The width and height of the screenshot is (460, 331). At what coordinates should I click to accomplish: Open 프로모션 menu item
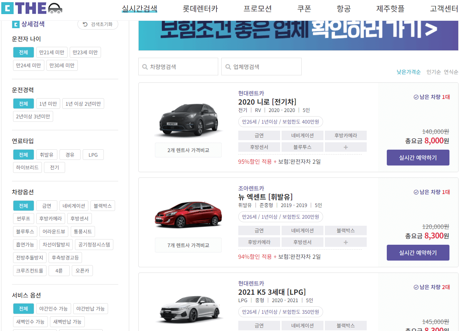258,8
